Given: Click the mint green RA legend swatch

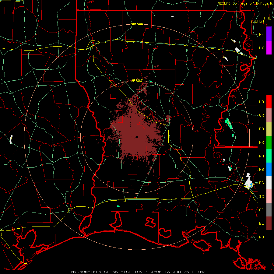Looking at the screenshot, I should (x=269, y=156).
